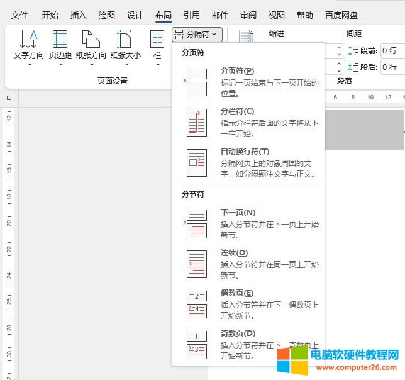Insert 下一页 next page section break

(197, 223)
